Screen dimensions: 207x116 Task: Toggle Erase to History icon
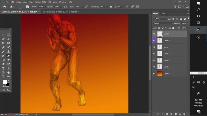127,7
